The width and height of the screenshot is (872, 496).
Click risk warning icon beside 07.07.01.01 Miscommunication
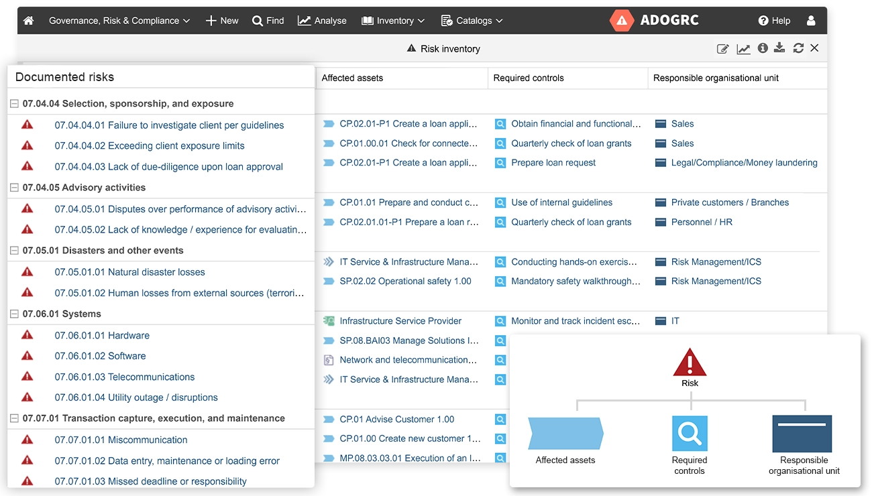click(x=27, y=439)
